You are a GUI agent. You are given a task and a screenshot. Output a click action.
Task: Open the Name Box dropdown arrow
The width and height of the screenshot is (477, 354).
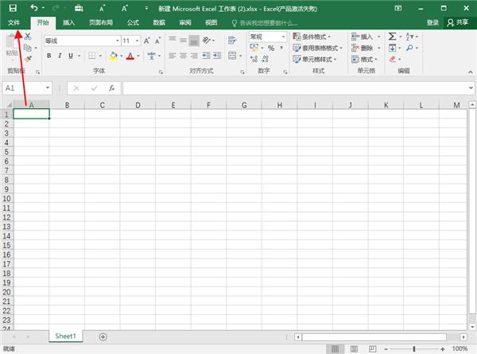48,88
